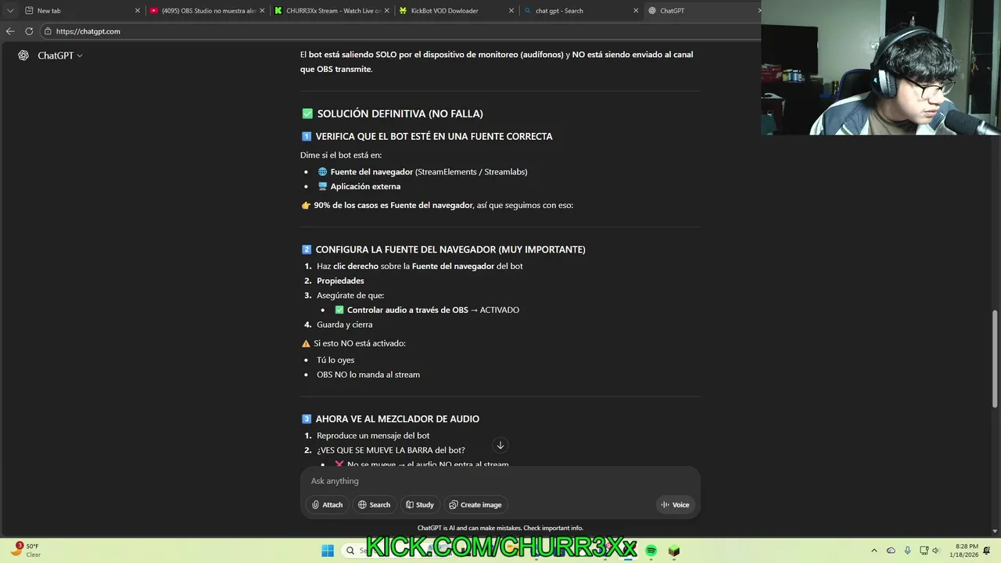Click the Search button in the composer
Screen dimensions: 1001x563
[374, 505]
